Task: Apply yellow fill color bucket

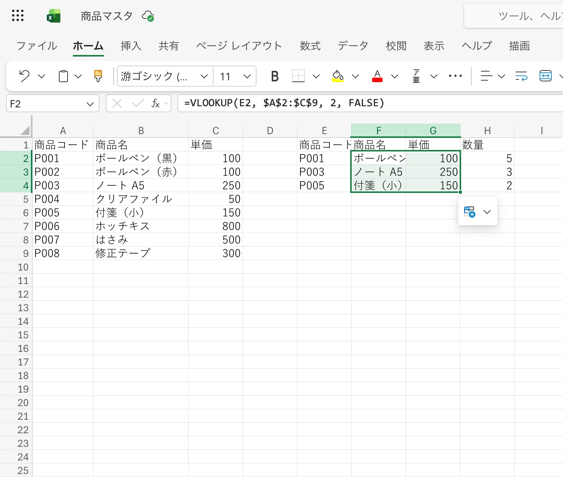Action: pos(338,76)
